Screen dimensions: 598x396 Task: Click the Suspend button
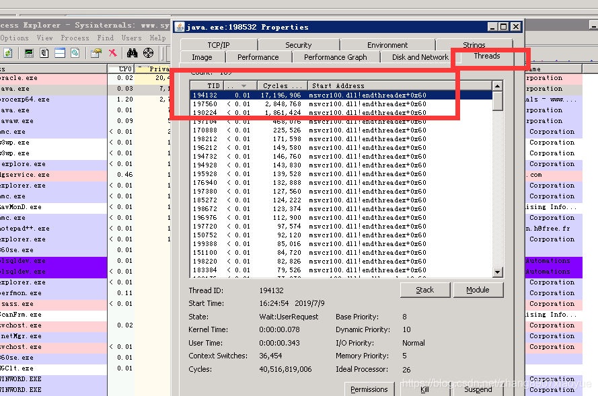[478, 389]
